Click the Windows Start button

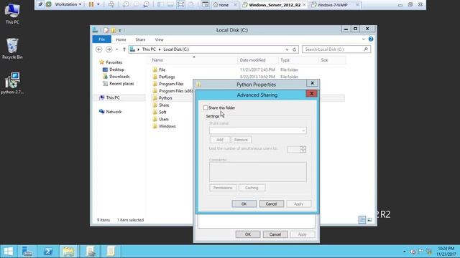pos(8,252)
